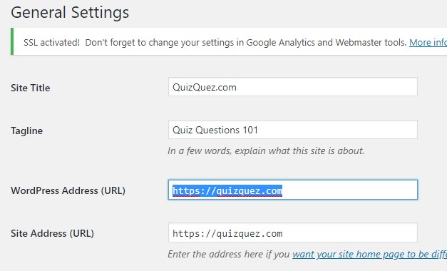
Task: Click the WordPress Address (URL) label
Action: (x=68, y=190)
